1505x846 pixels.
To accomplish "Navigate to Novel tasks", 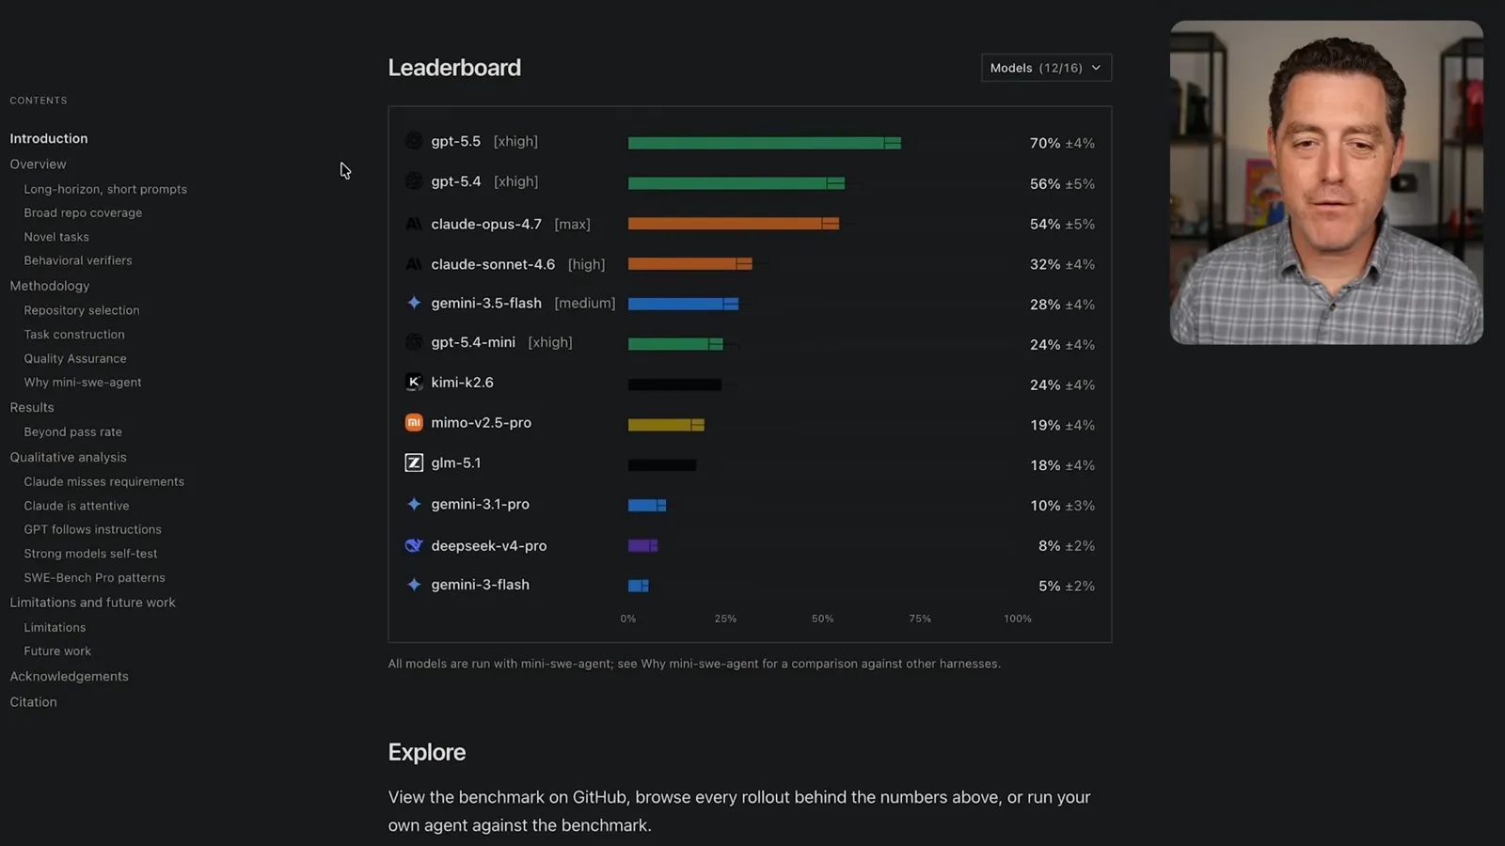I will tap(56, 237).
